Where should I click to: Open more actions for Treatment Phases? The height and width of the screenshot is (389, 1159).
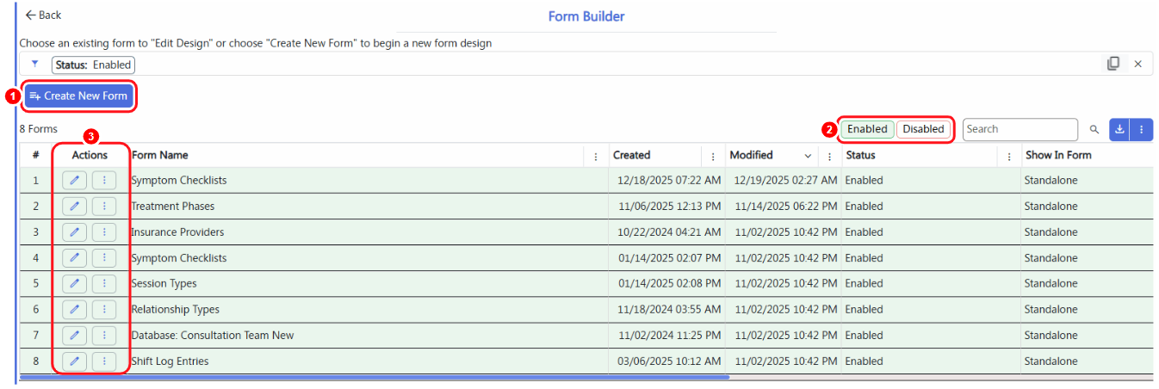(x=104, y=207)
